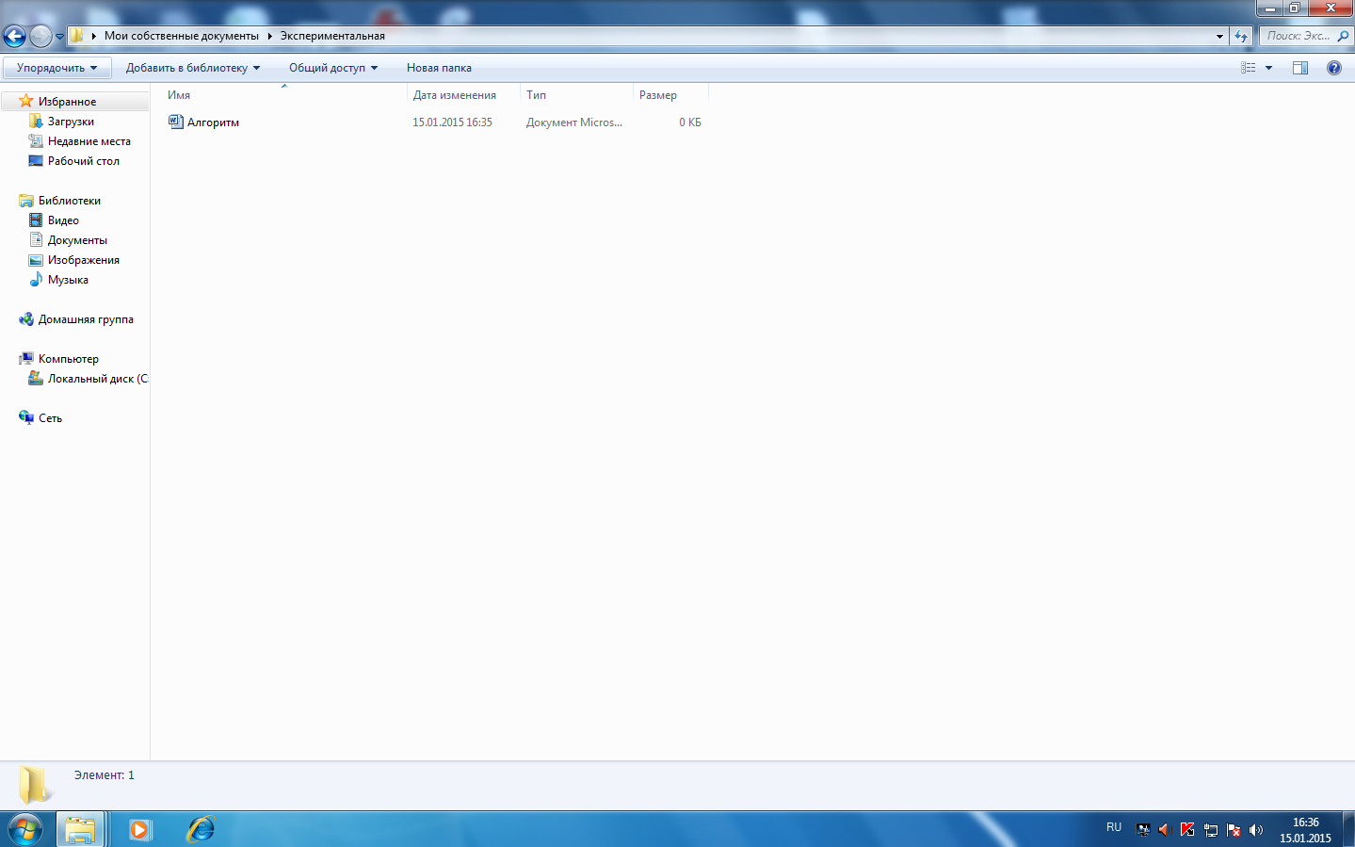Open the Изображения library
This screenshot has height=847, width=1355.
[x=84, y=260]
